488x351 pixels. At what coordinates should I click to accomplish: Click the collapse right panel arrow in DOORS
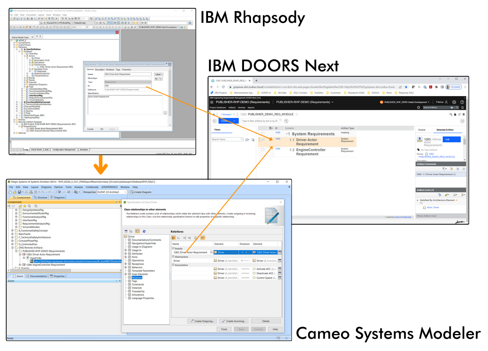[462, 121]
